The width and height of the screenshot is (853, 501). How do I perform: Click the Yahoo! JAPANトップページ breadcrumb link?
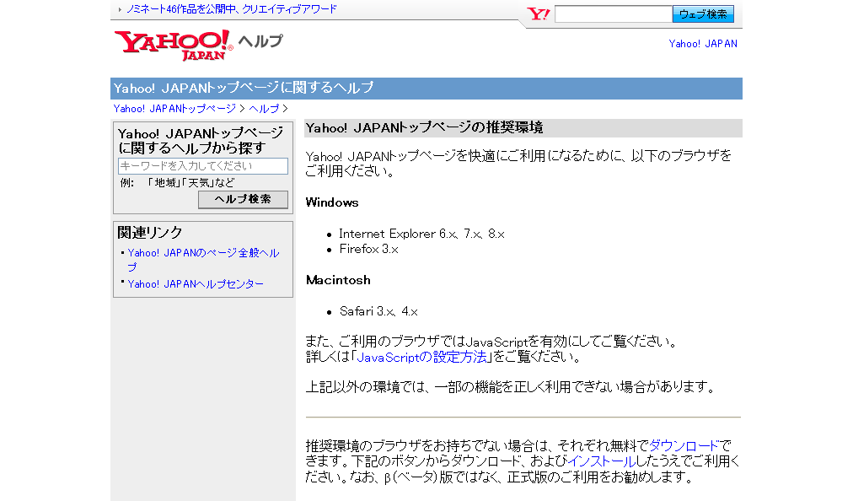pyautogui.click(x=174, y=108)
